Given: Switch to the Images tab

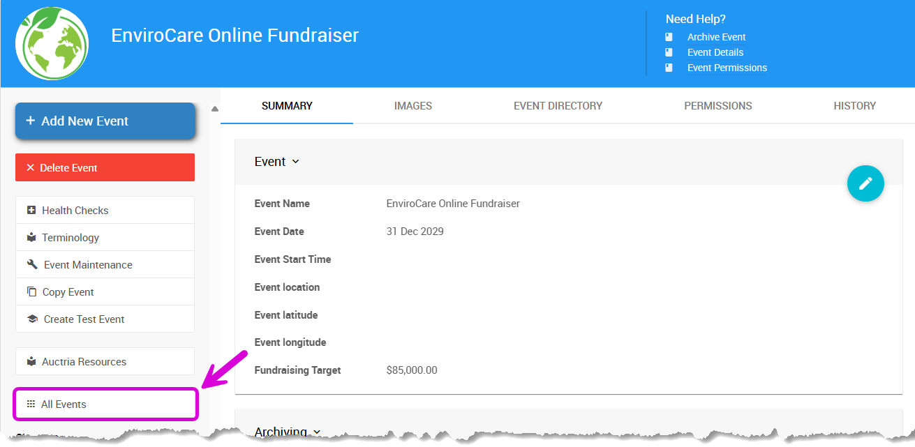Looking at the screenshot, I should [412, 106].
